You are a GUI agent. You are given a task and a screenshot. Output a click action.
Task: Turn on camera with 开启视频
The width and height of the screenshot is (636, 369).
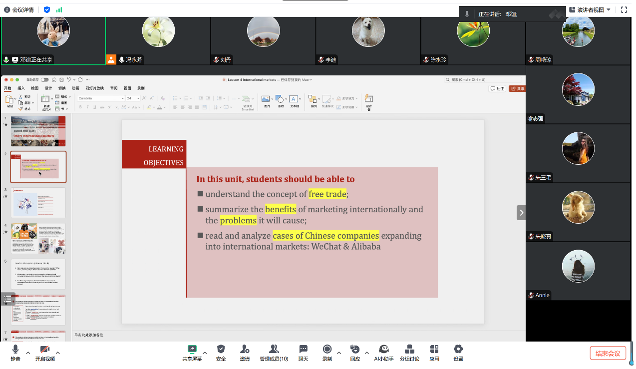click(45, 353)
